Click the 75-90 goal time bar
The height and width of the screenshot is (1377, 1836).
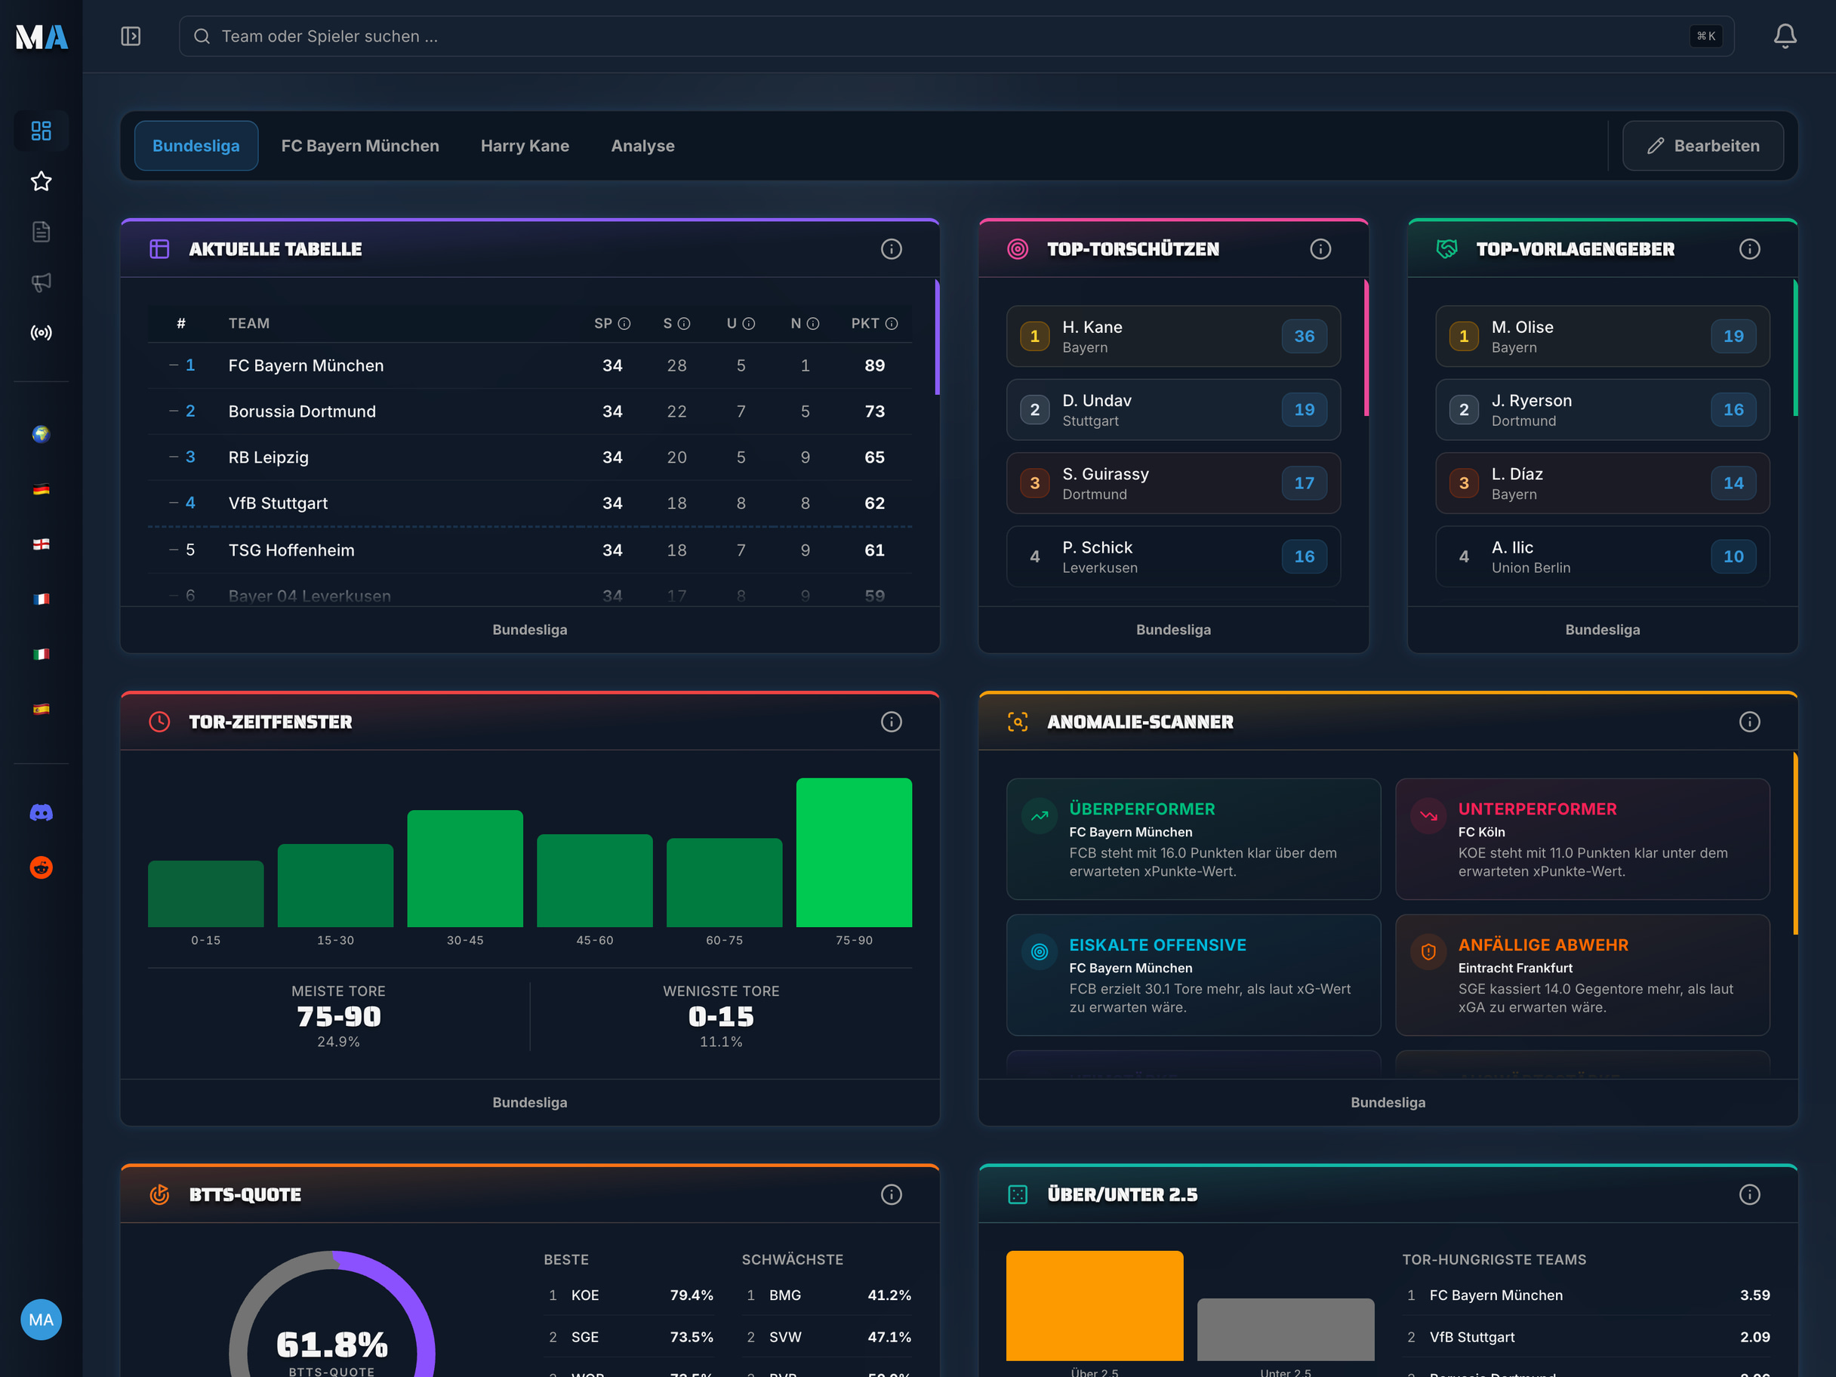pos(853,852)
